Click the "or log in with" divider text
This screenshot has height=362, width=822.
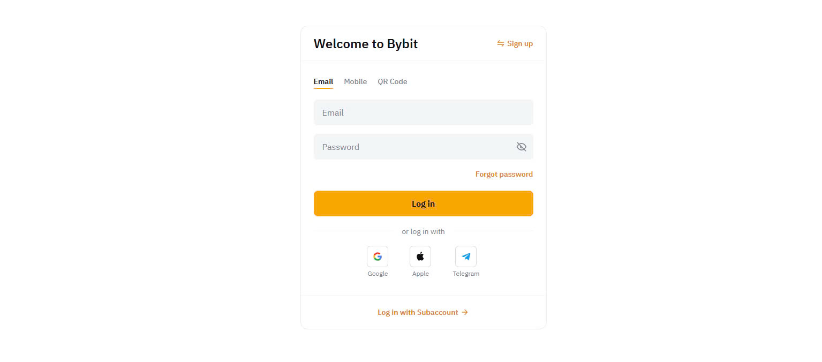[424, 231]
